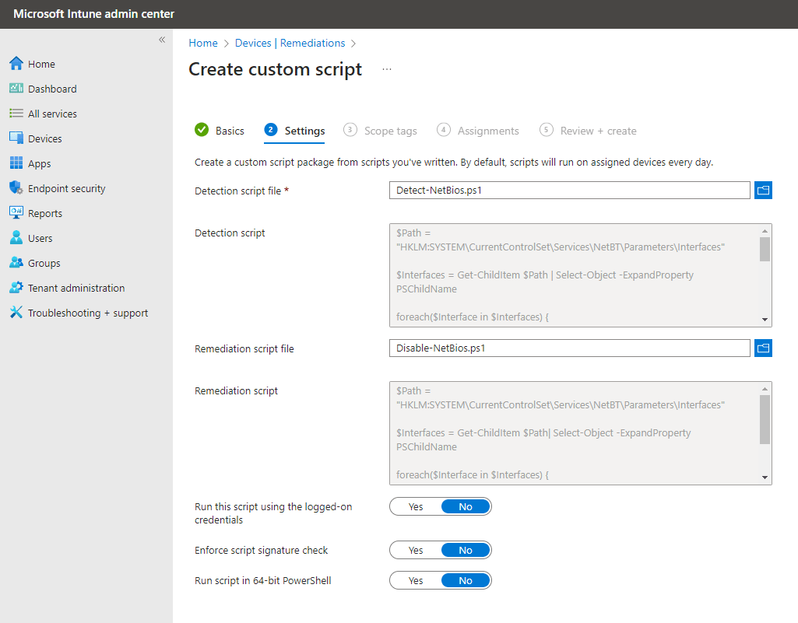Open the ellipsis menu beside Create custom script
Screen dimensions: 798x623
[x=387, y=69]
